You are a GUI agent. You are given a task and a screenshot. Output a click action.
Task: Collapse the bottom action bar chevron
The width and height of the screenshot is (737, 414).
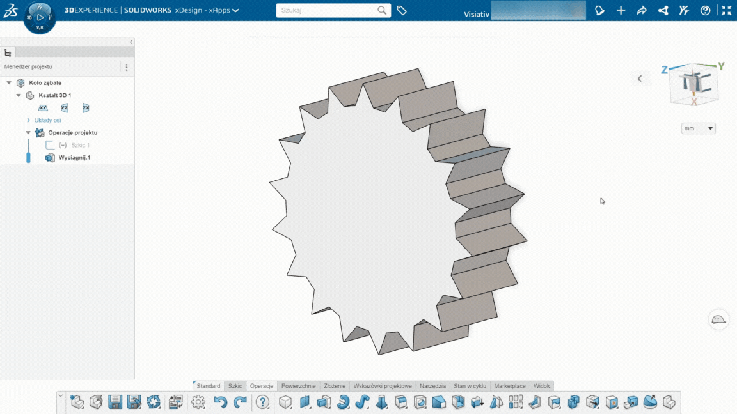pyautogui.click(x=61, y=396)
